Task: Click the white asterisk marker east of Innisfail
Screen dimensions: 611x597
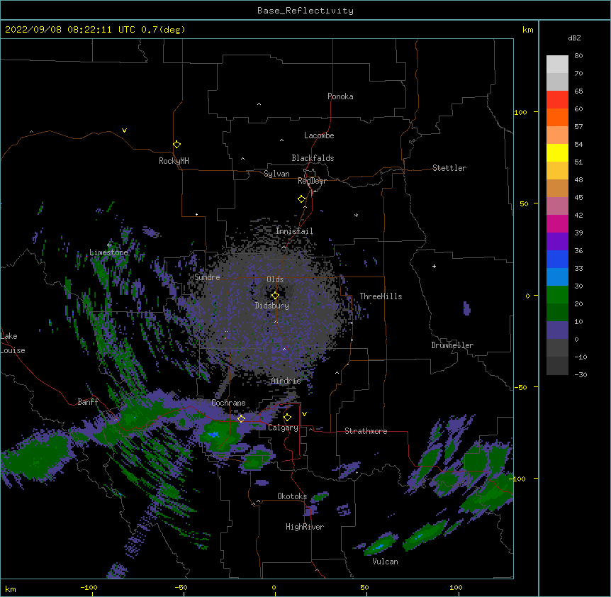Action: tap(356, 215)
